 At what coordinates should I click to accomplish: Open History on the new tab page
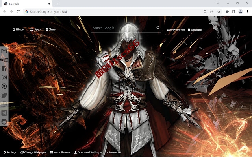pos(19,29)
